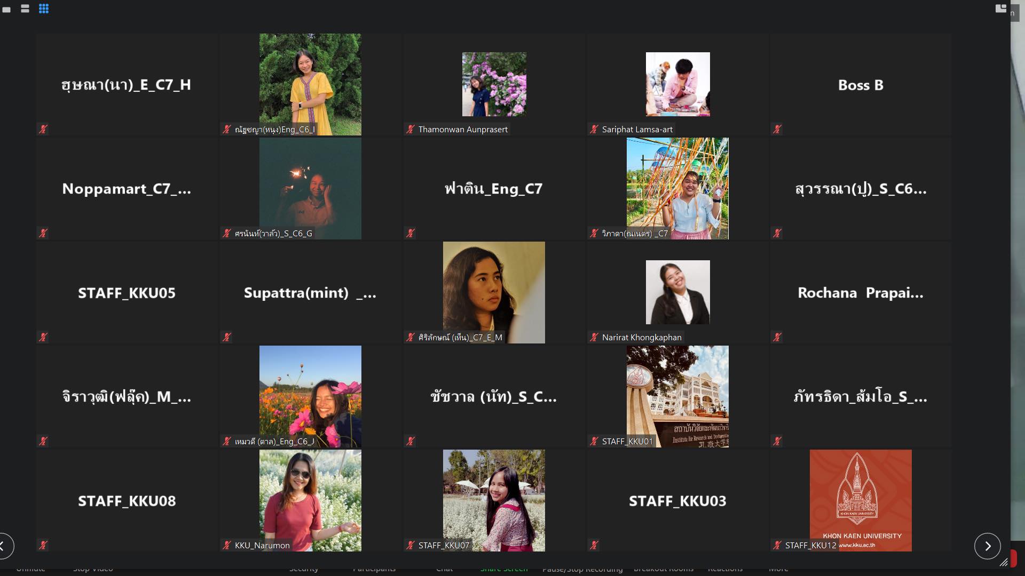Go to next gallery page arrow
The width and height of the screenshot is (1025, 576).
(988, 546)
